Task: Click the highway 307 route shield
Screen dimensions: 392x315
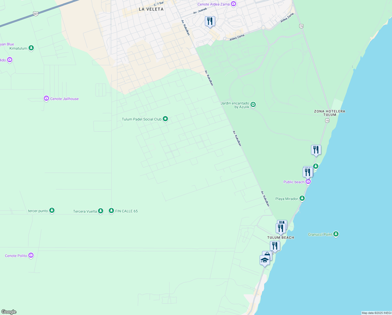Action: click(36, 14)
